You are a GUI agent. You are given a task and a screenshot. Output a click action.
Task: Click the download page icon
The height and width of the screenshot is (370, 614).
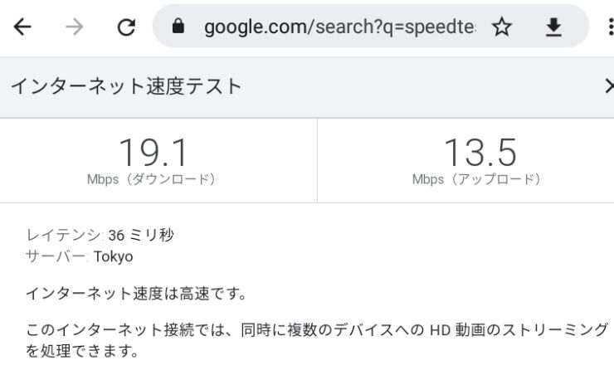click(x=553, y=27)
